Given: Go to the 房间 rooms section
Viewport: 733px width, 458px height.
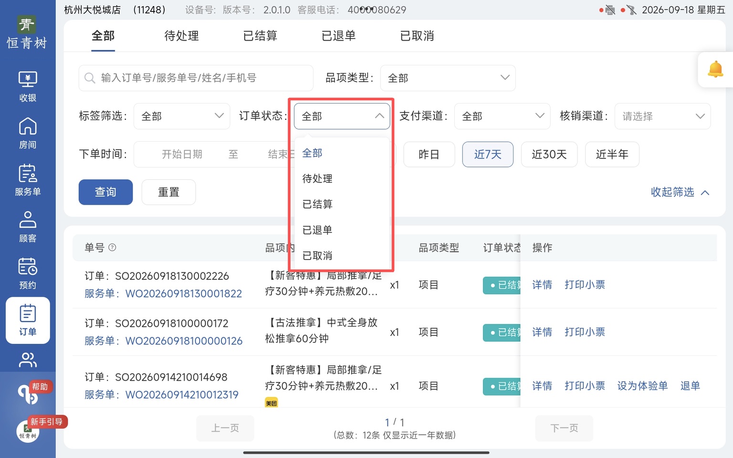Looking at the screenshot, I should click(28, 133).
